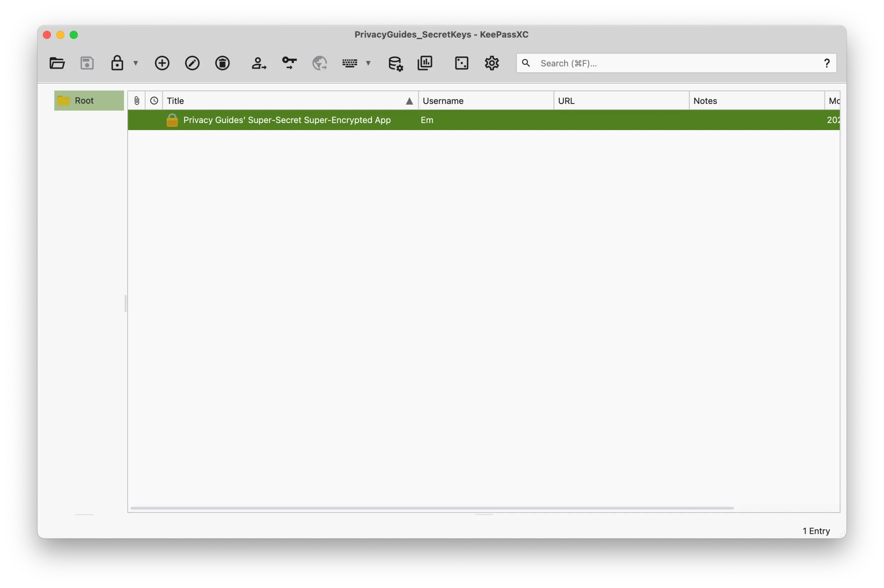Copy the username to clipboard
The image size is (884, 588).
pyautogui.click(x=259, y=63)
